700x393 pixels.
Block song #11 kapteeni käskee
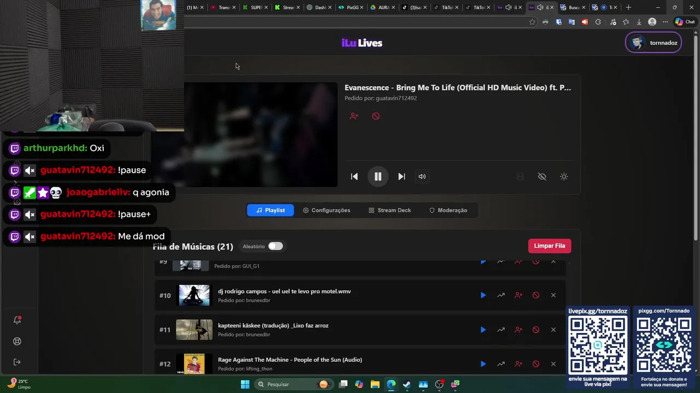535,330
